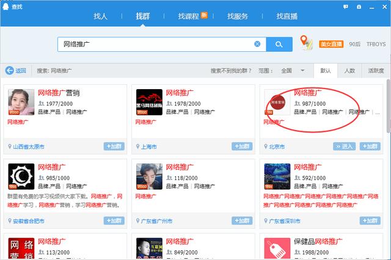Join the 北京市 group with +加群
This screenshot has width=391, height=260.
pyautogui.click(x=370, y=146)
